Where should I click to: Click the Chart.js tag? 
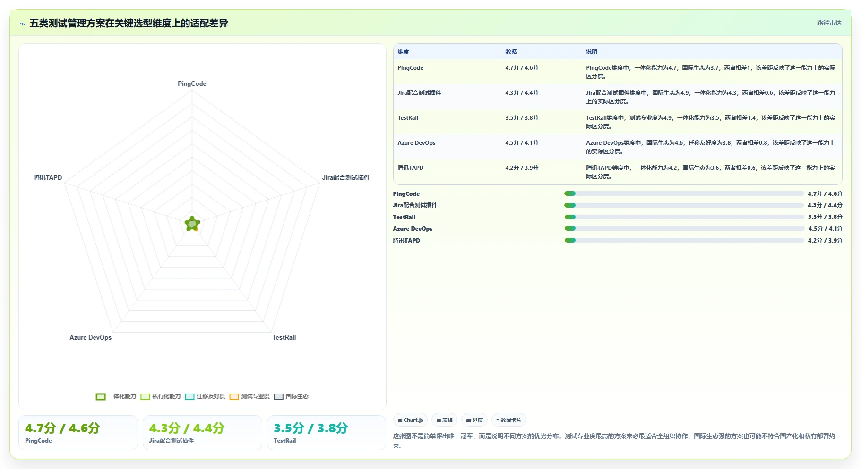click(x=410, y=420)
